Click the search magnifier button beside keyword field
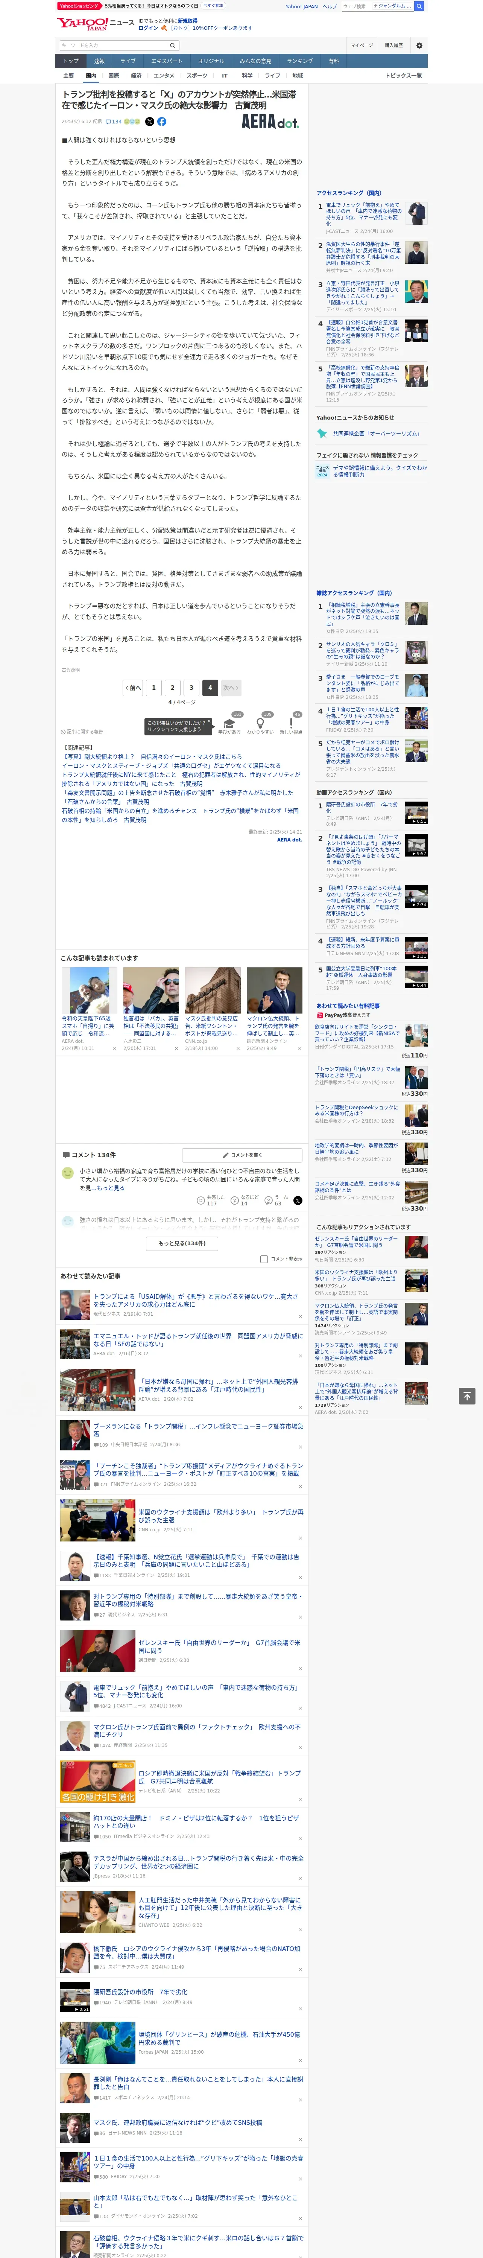Viewport: 483px width, 2258px height. [173, 46]
